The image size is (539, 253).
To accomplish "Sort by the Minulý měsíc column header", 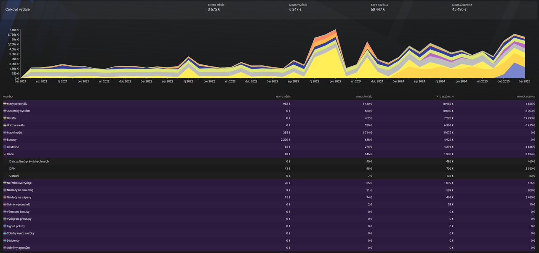I will point(363,96).
